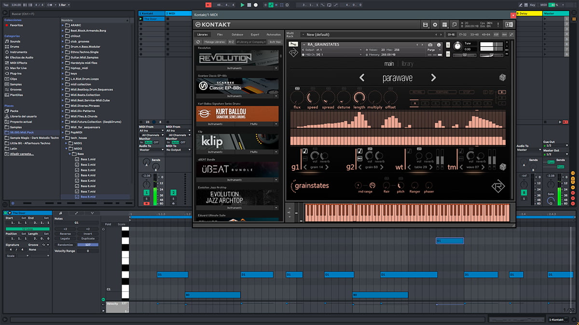The width and height of the screenshot is (579, 325).
Task: Open the Kontakt Expert tab
Action: click(255, 35)
